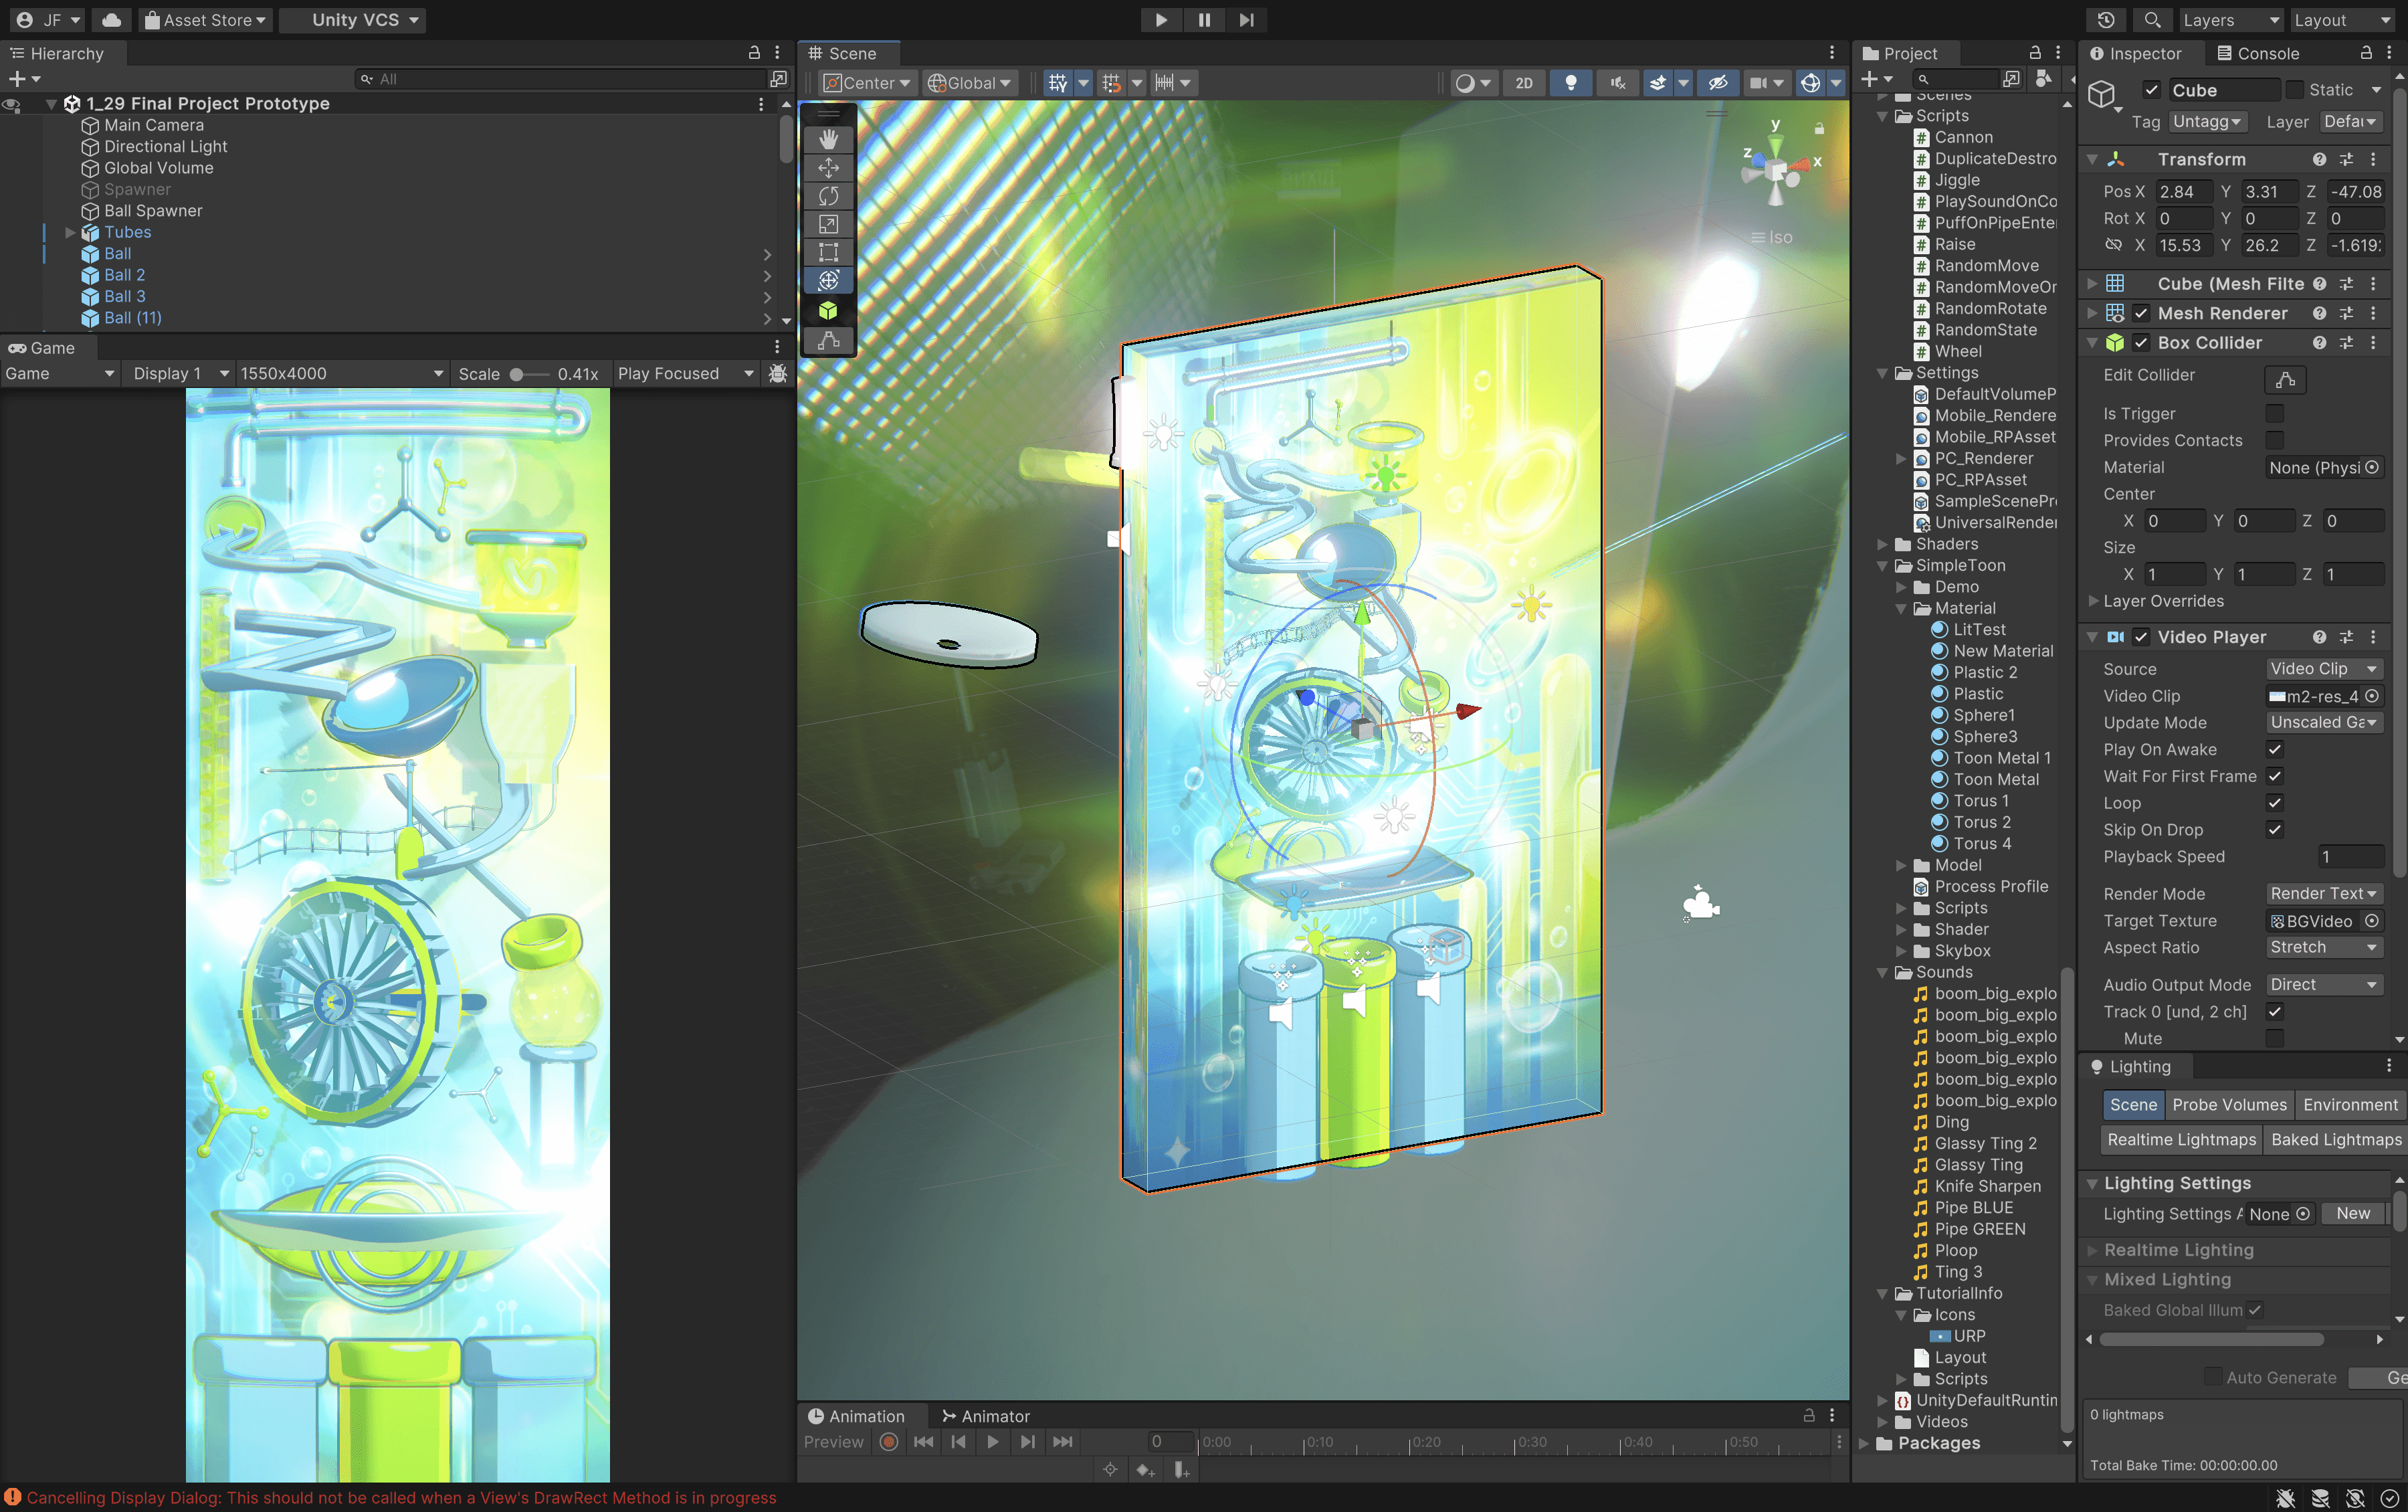
Task: Select the Hand view tool
Action: tap(827, 139)
